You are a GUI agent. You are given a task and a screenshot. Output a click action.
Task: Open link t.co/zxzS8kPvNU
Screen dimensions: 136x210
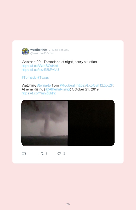click(x=40, y=70)
